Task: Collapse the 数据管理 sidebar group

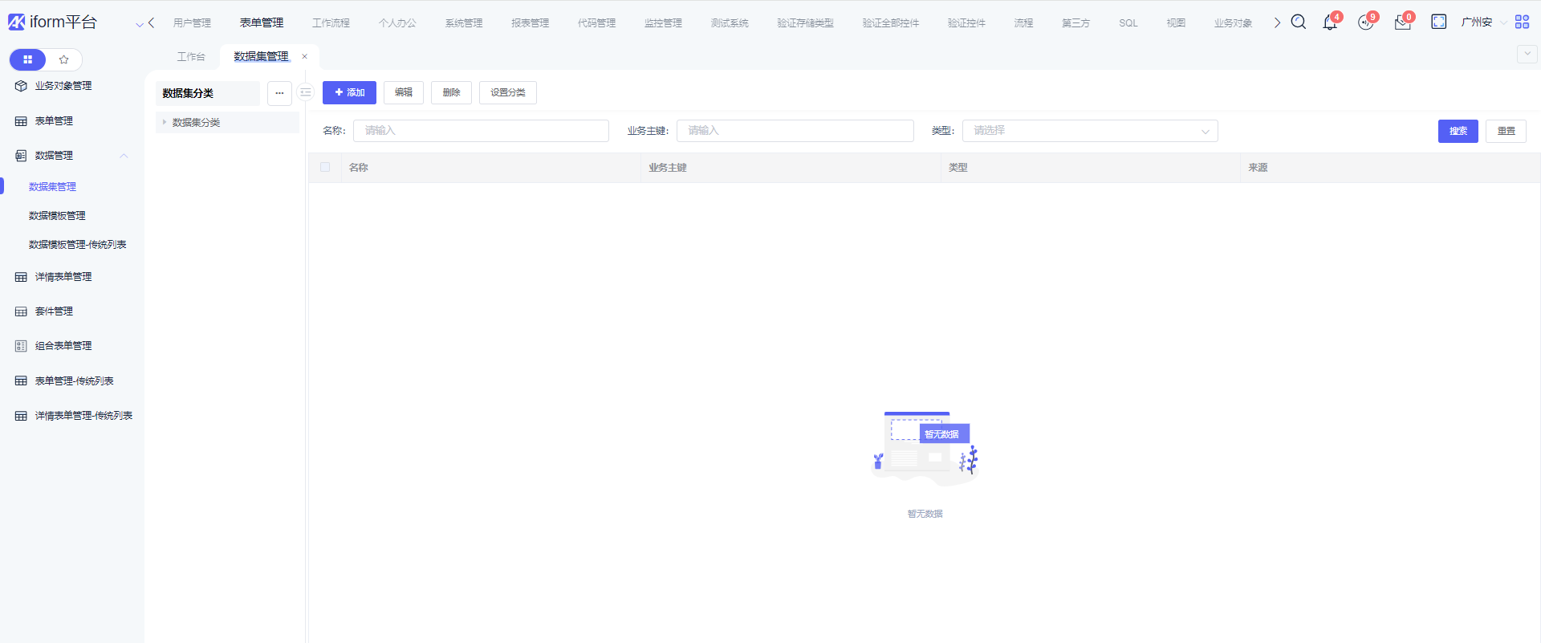Action: [124, 156]
